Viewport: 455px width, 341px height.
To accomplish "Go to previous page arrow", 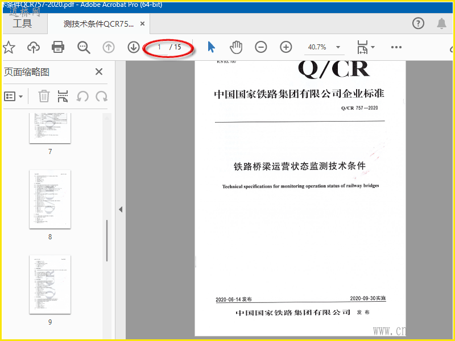I will (x=109, y=47).
